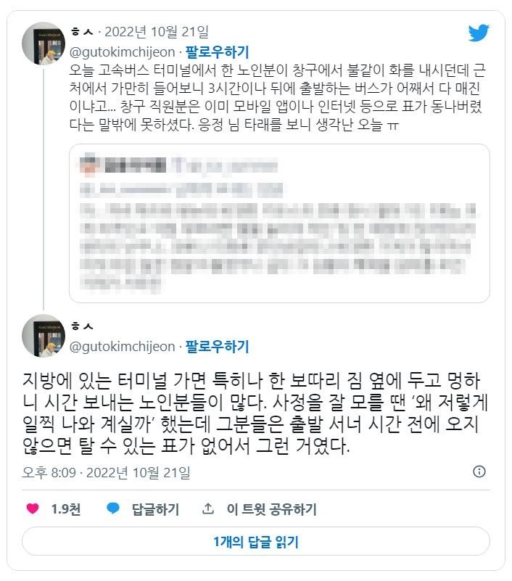The width and height of the screenshot is (512, 581).
Task: Like the tweet with the heart icon
Action: 33,509
